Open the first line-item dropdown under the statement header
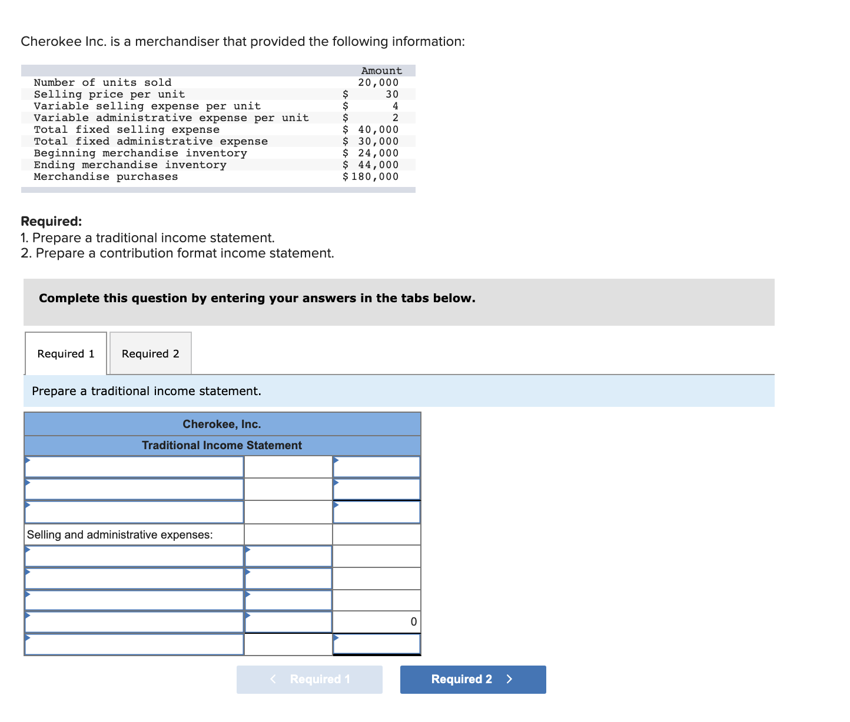The image size is (850, 722). (134, 467)
